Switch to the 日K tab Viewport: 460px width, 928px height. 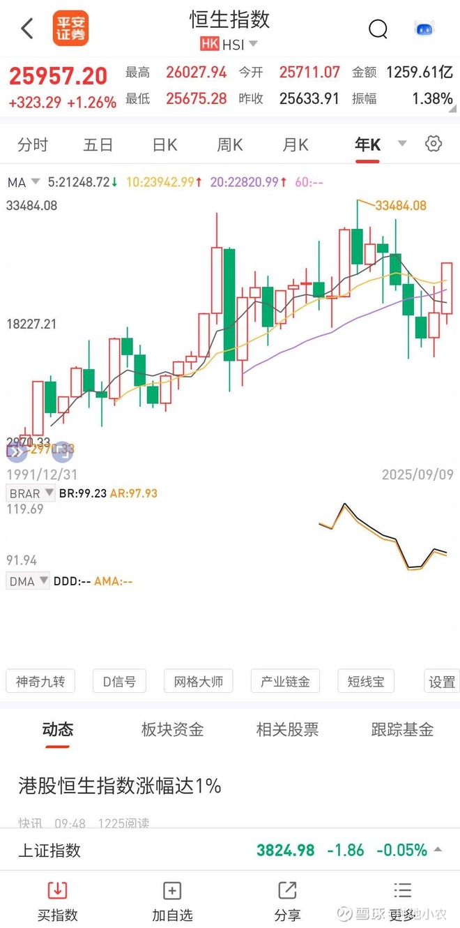click(164, 144)
